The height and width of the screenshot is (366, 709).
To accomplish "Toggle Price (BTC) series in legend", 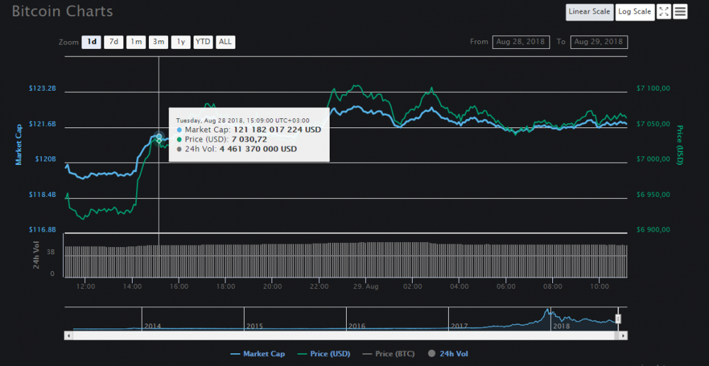I will click(x=388, y=354).
